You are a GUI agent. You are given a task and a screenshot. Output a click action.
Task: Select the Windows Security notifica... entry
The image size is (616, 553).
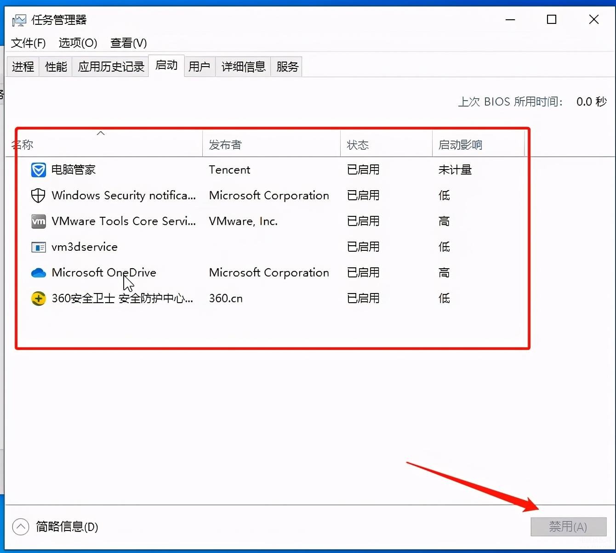coord(124,196)
